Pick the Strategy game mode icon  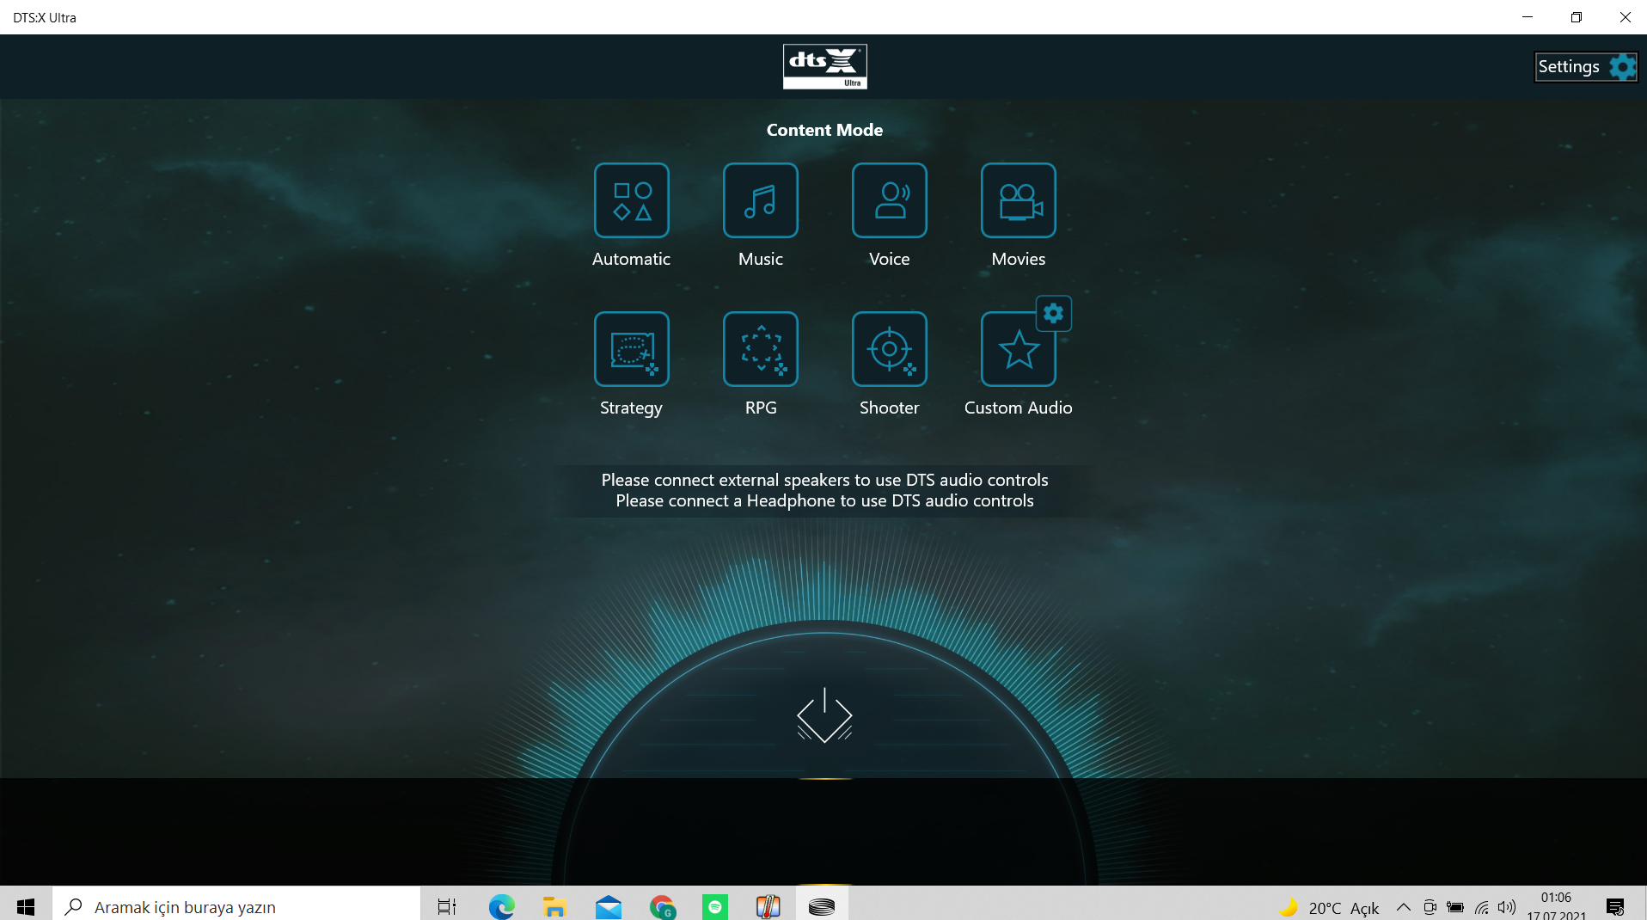point(632,349)
